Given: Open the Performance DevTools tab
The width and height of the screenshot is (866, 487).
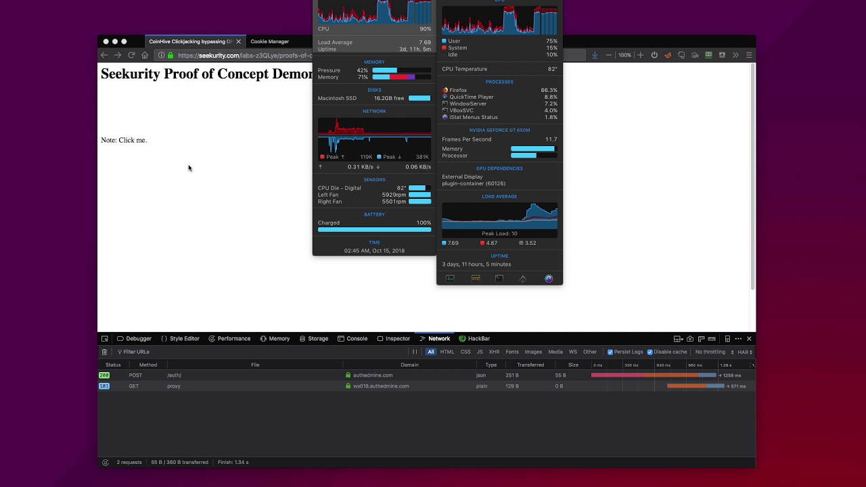Looking at the screenshot, I should click(229, 338).
